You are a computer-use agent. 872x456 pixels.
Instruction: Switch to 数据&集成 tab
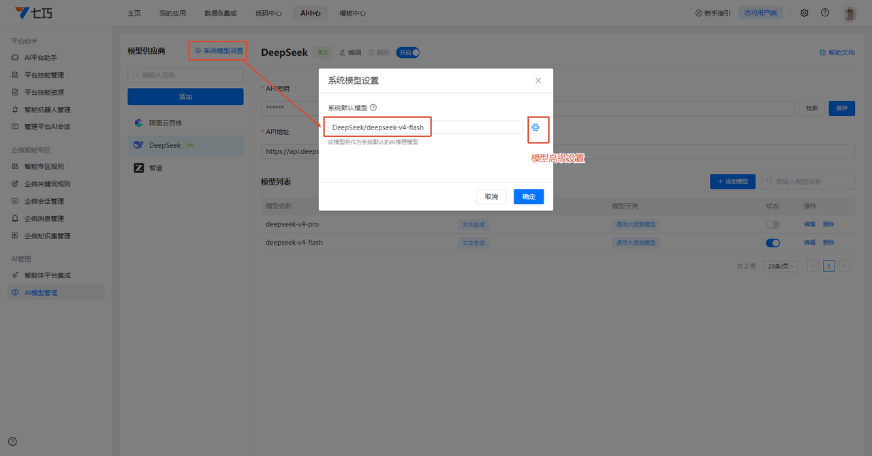(221, 13)
